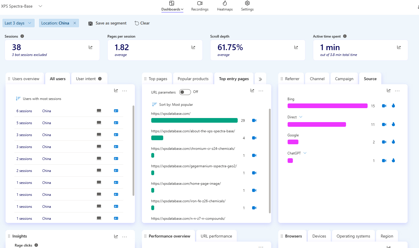
Task: Remove the Location: China filter
Action: click(75, 23)
